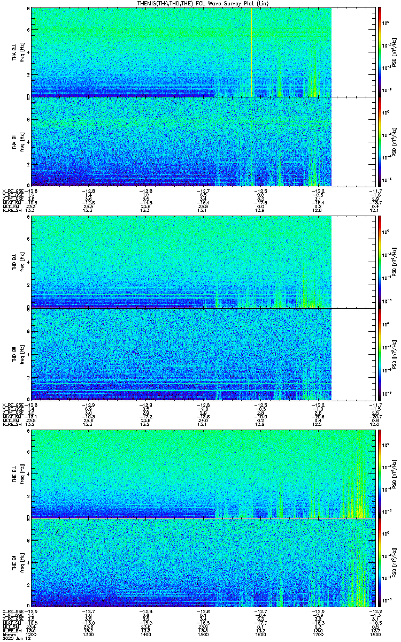Image resolution: width=401 pixels, height=642 pixels.
Task: Click the plot title THEMIS FGL Wave Survey Plot
Action: click(x=204, y=3)
